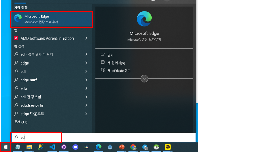Viewport: 271px width, 153px height.
Task: Click the AMD Software Adrenalin Edition icon
Action: (x=16, y=38)
